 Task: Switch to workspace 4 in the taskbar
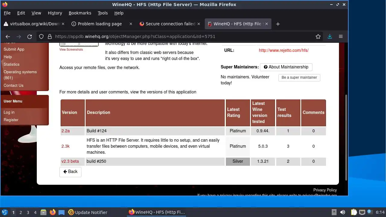coord(35,212)
